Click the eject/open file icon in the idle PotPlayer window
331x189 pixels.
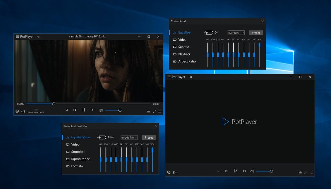click(x=300, y=172)
